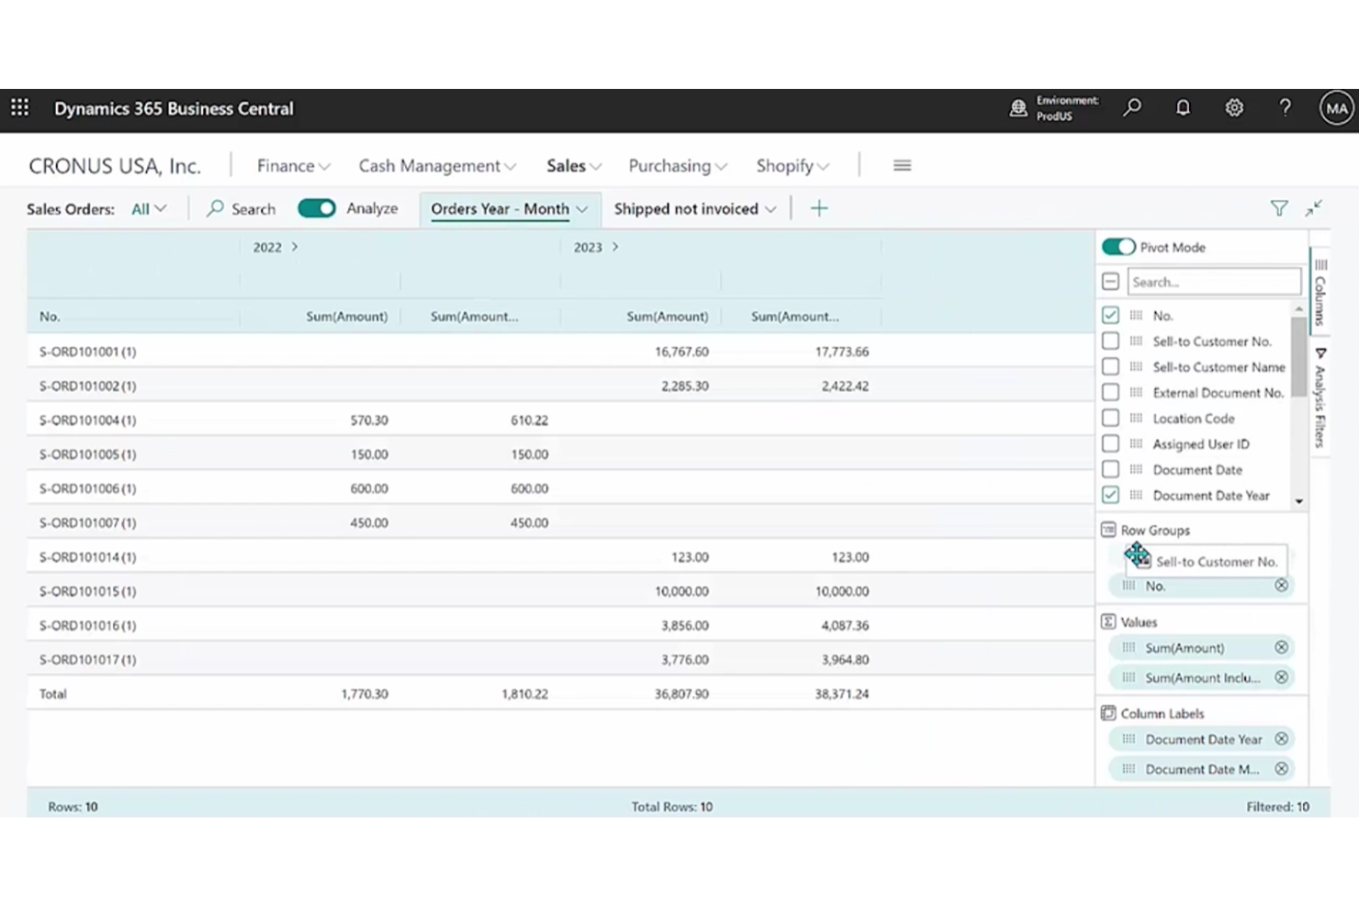Check the Location Code checkbox
This screenshot has height=906, width=1359.
(x=1110, y=418)
